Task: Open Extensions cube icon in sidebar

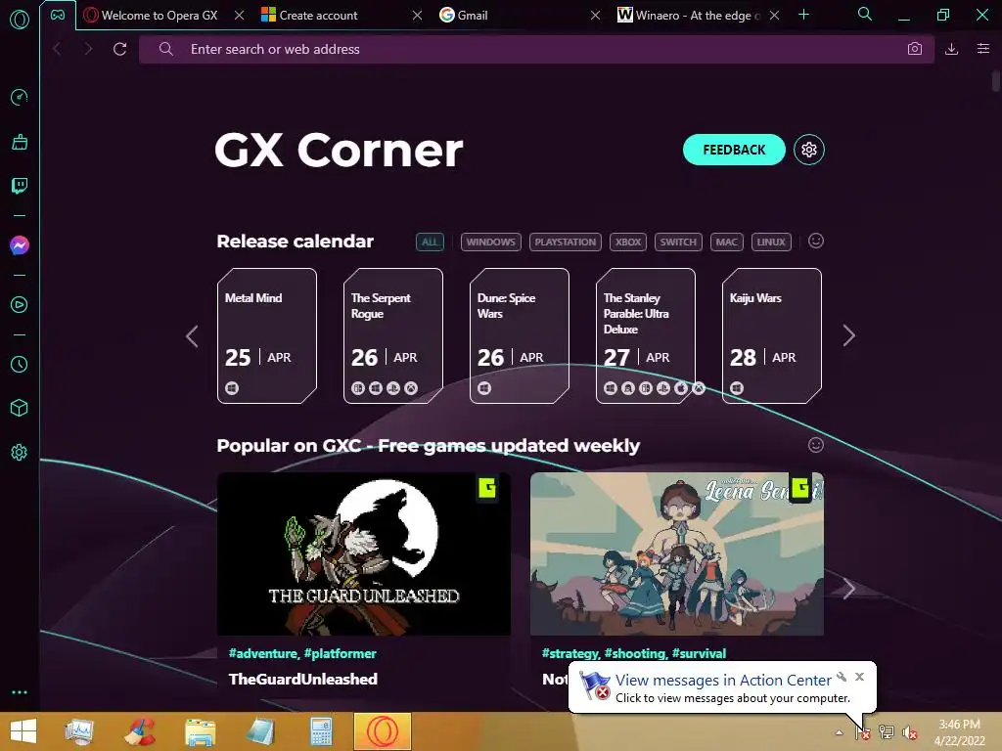Action: click(x=20, y=408)
